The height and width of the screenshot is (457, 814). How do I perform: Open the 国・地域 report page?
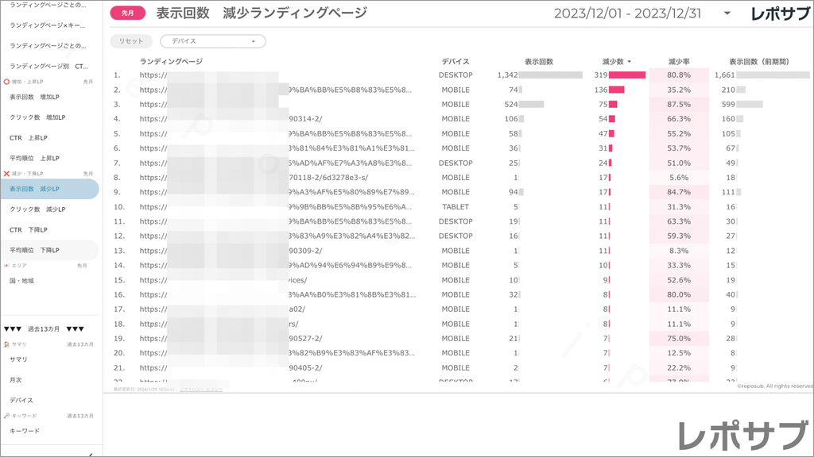pyautogui.click(x=22, y=281)
